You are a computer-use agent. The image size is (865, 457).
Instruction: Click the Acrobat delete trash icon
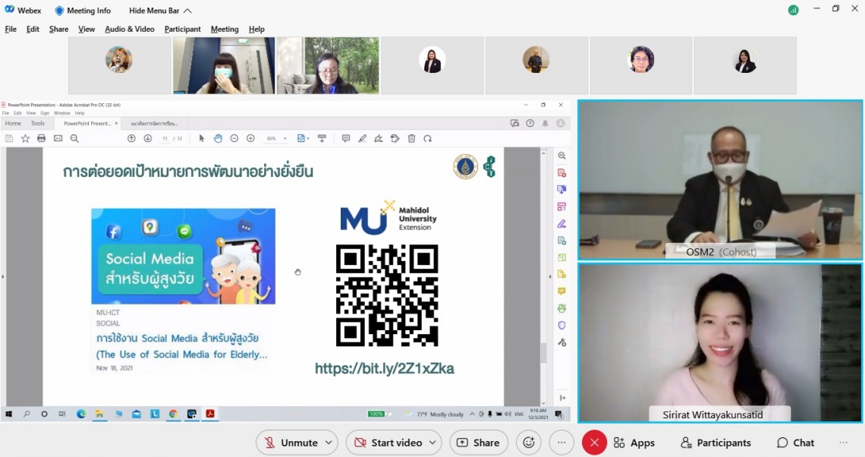pyautogui.click(x=411, y=138)
